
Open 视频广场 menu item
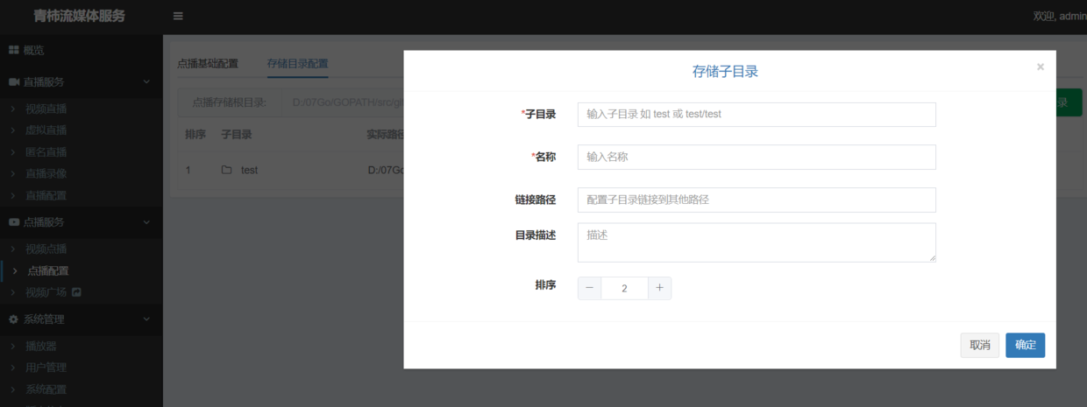[46, 292]
